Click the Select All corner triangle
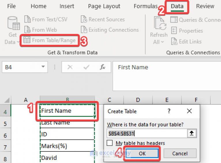 tap(7, 100)
